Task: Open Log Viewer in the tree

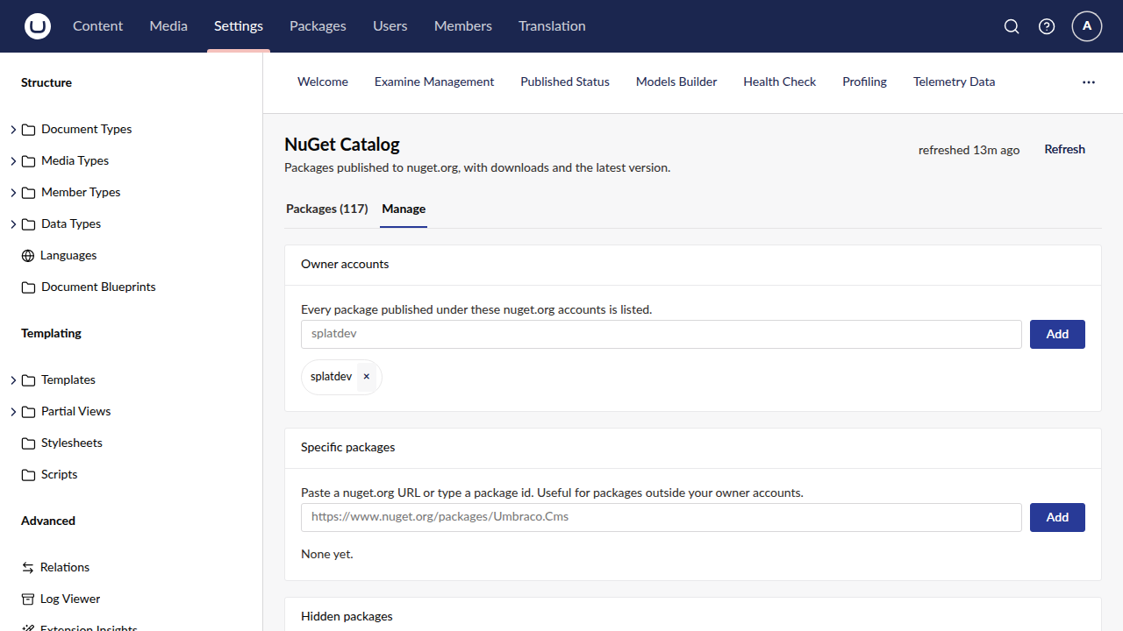Action: (x=70, y=599)
